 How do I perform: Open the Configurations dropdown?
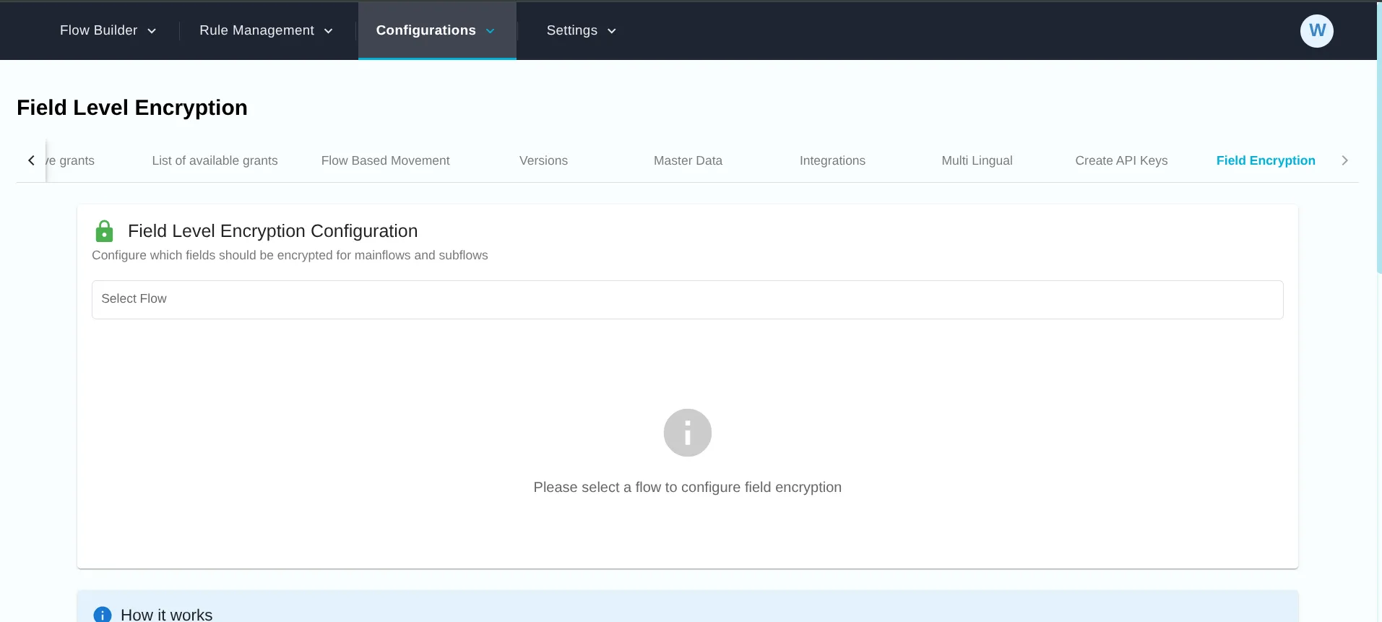point(436,30)
